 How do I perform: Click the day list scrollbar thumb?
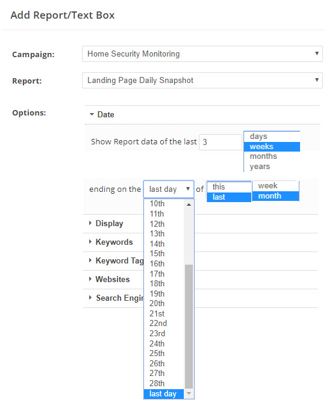point(189,327)
